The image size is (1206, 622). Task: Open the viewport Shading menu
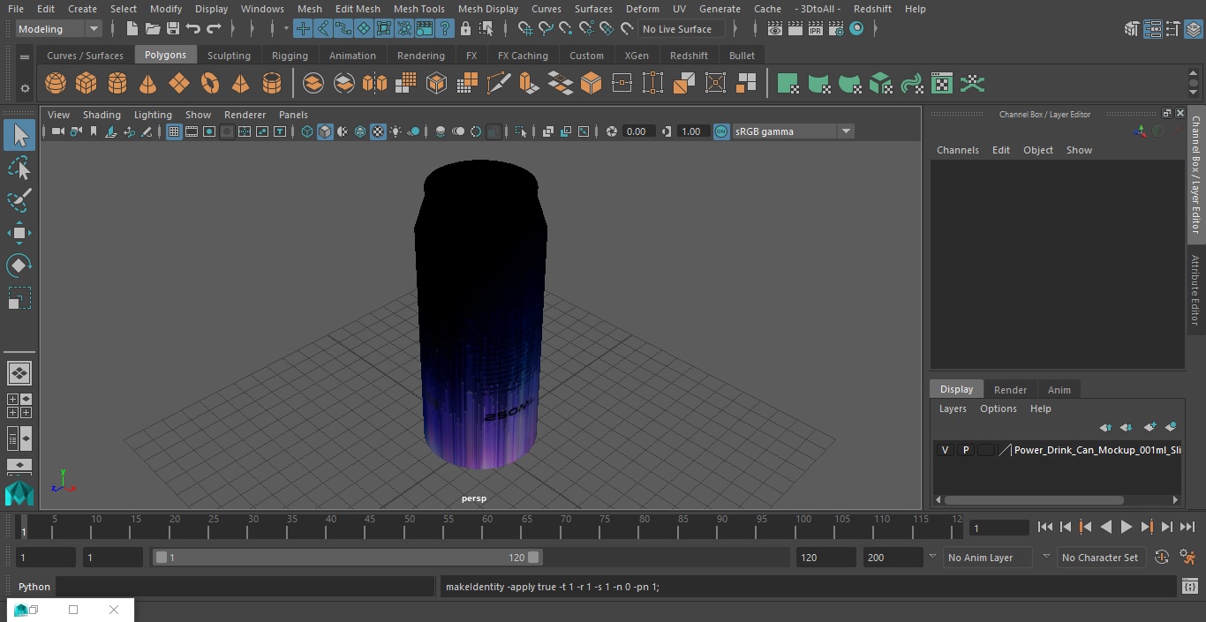[102, 115]
